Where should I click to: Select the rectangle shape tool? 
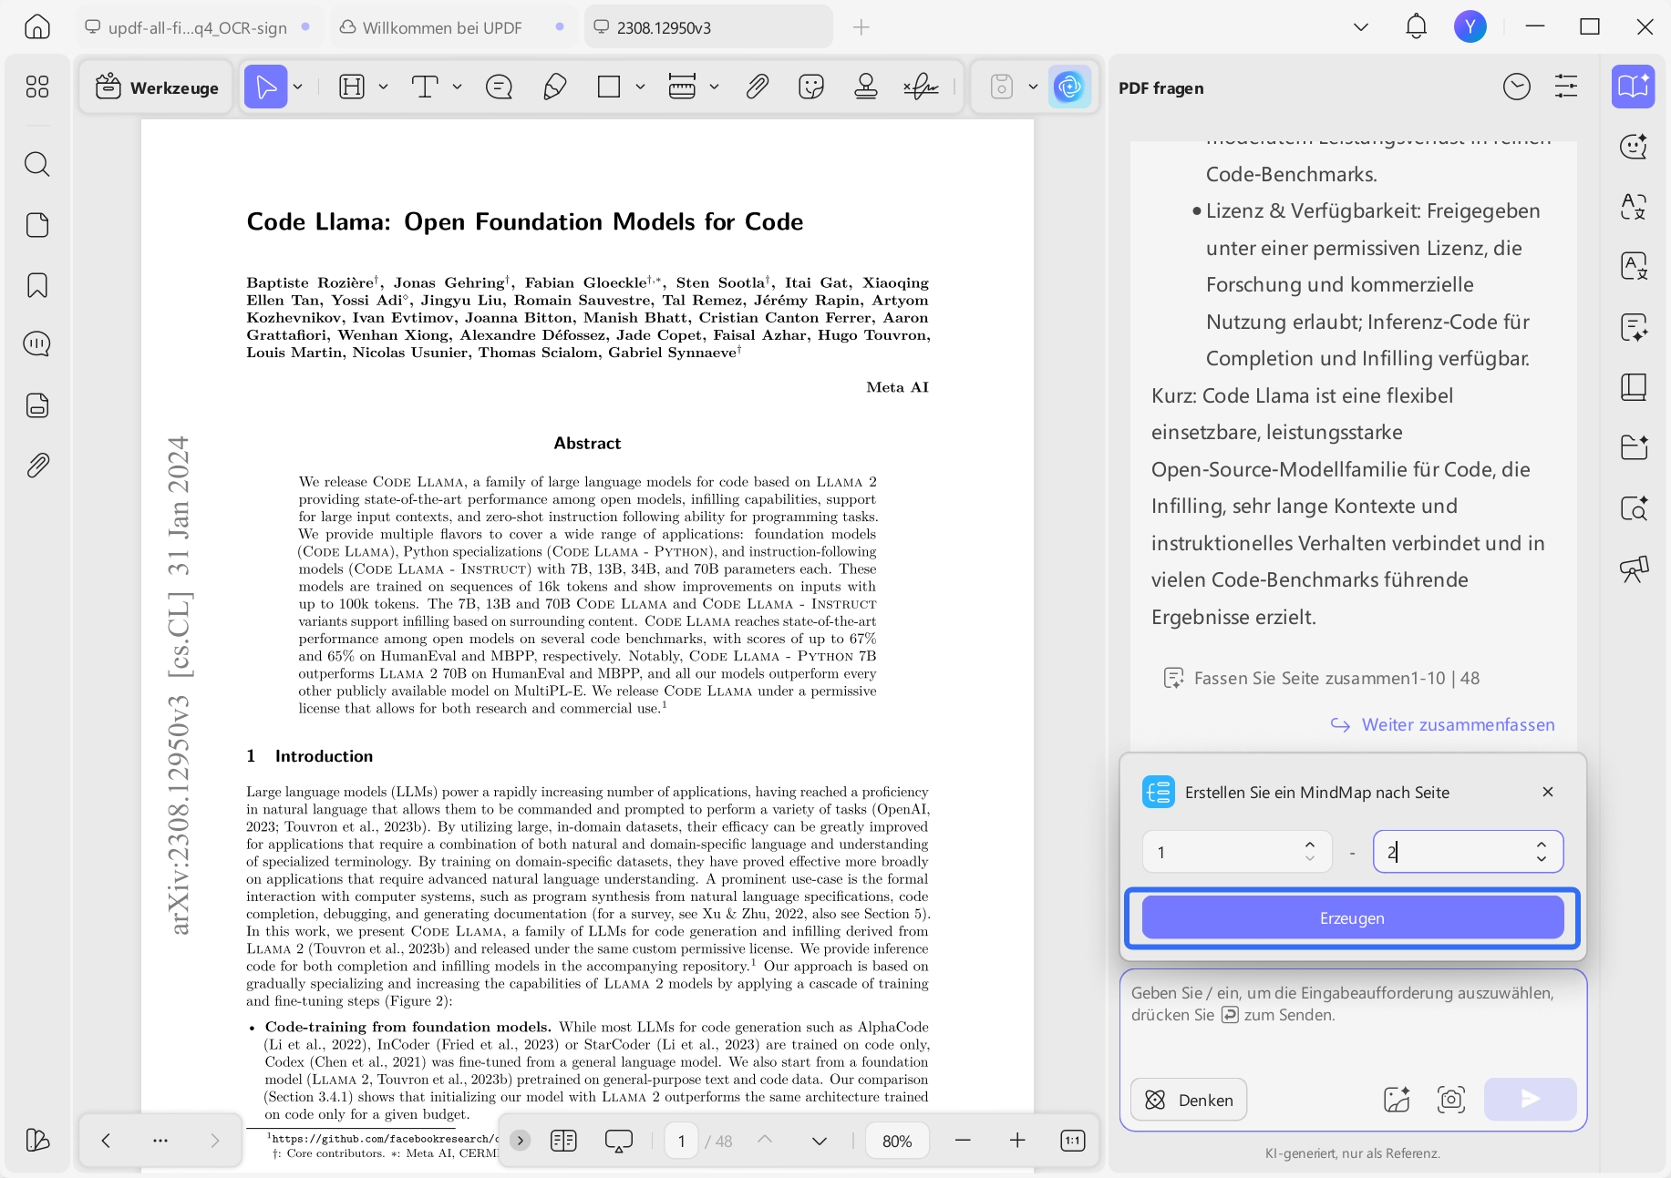point(609,87)
